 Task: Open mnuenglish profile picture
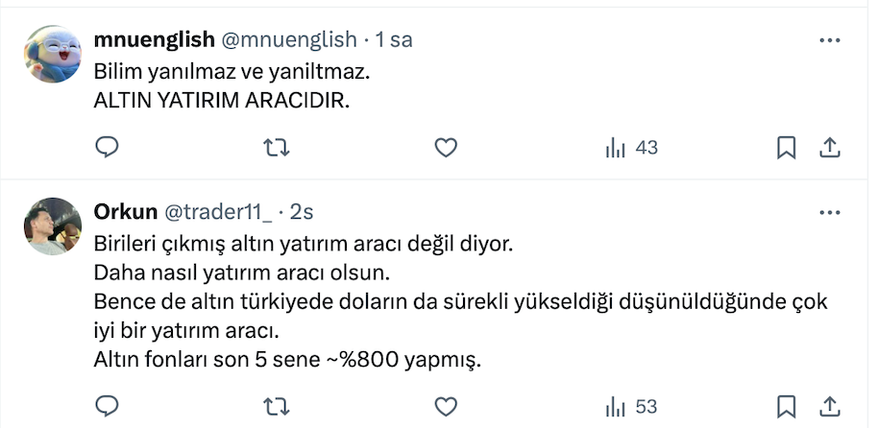[52, 55]
